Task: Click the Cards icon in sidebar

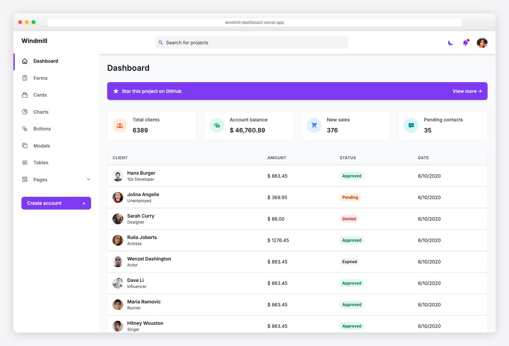Action: (x=25, y=95)
